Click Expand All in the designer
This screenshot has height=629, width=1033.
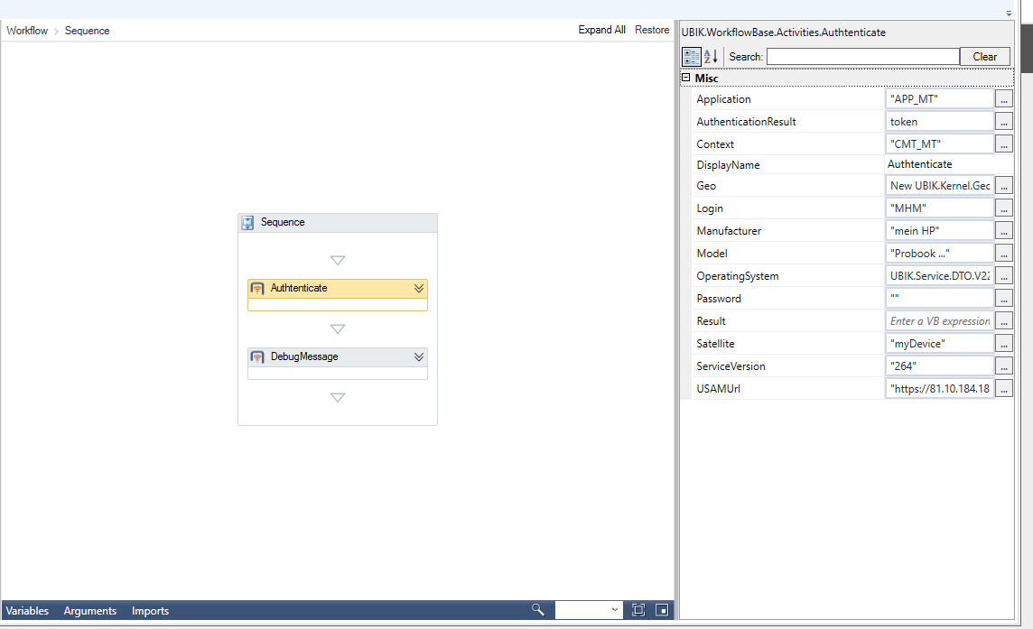click(x=601, y=30)
